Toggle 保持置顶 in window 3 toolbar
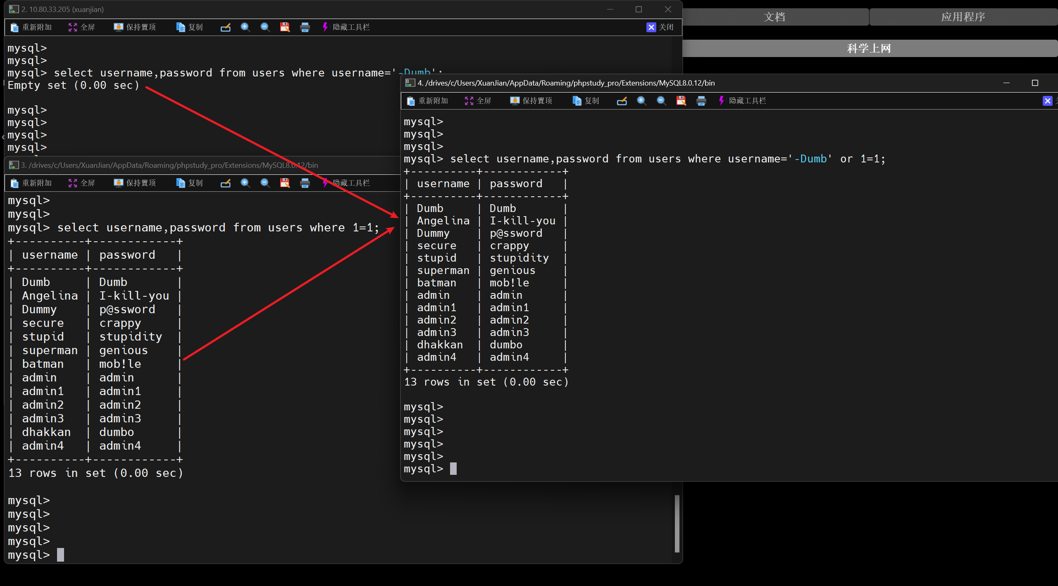The image size is (1058, 586). (x=135, y=183)
